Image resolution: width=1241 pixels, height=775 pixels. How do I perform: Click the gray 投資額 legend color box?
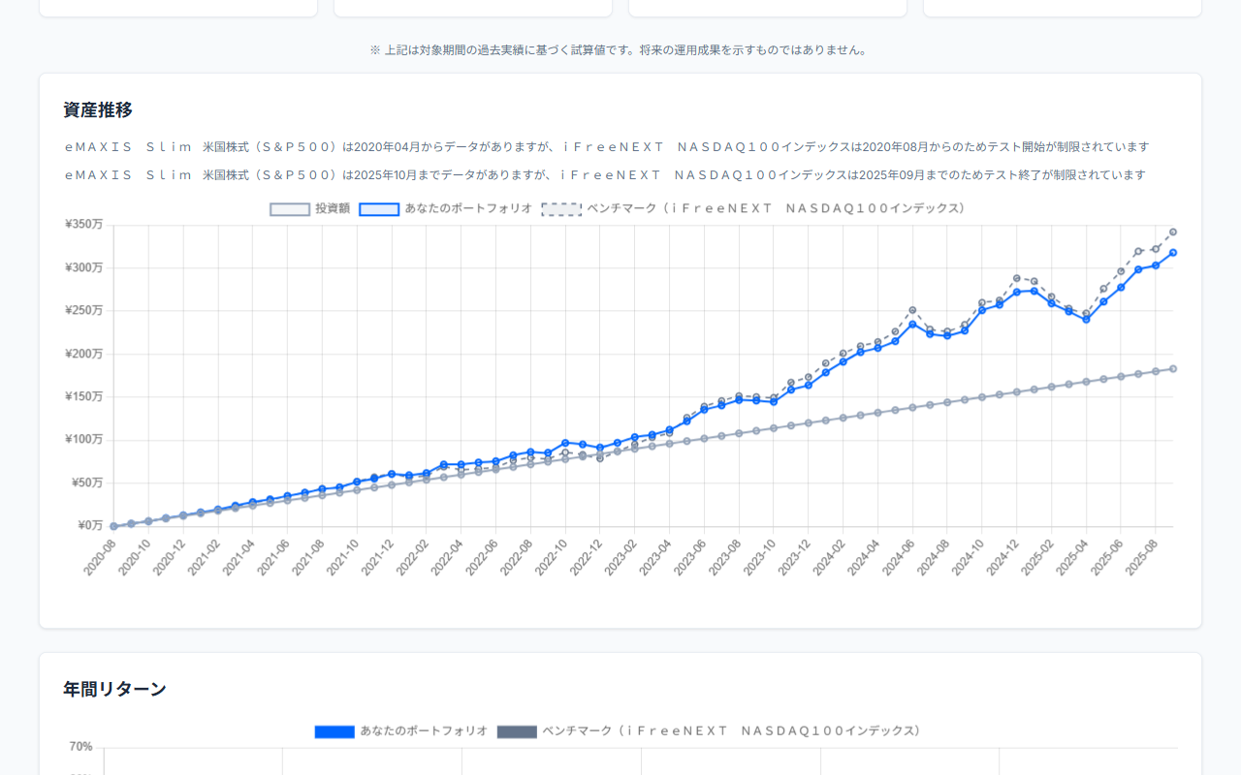pos(289,208)
